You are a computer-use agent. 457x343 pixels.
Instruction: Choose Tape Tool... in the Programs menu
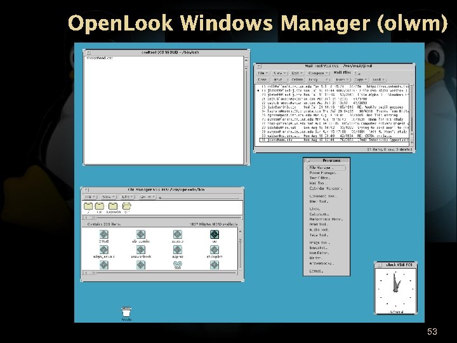[319, 235]
